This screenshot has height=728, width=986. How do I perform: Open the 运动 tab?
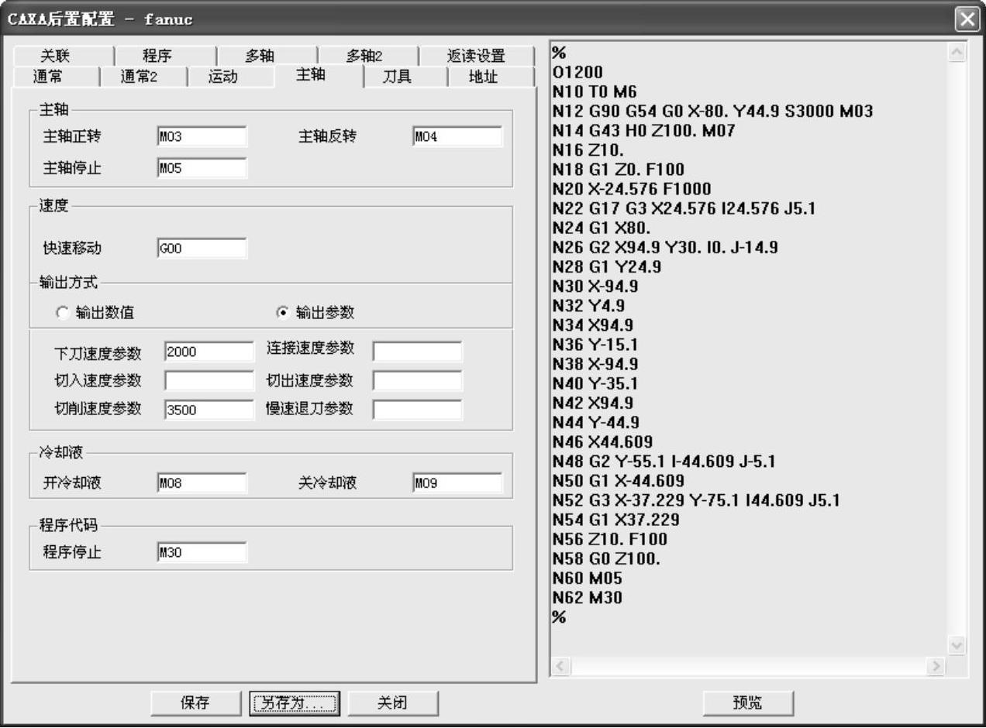click(222, 77)
